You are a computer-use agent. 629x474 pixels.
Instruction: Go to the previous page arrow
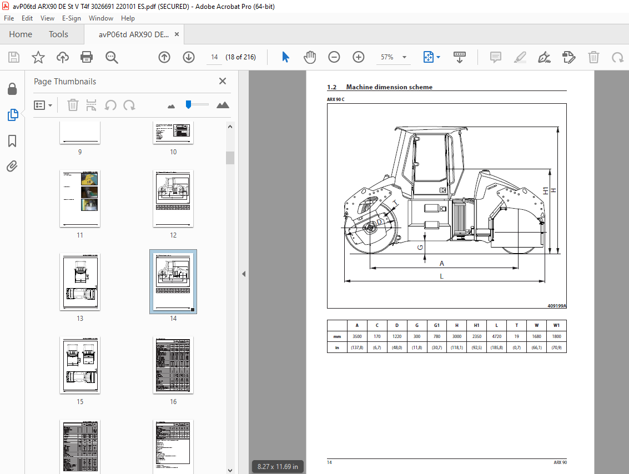pos(164,57)
